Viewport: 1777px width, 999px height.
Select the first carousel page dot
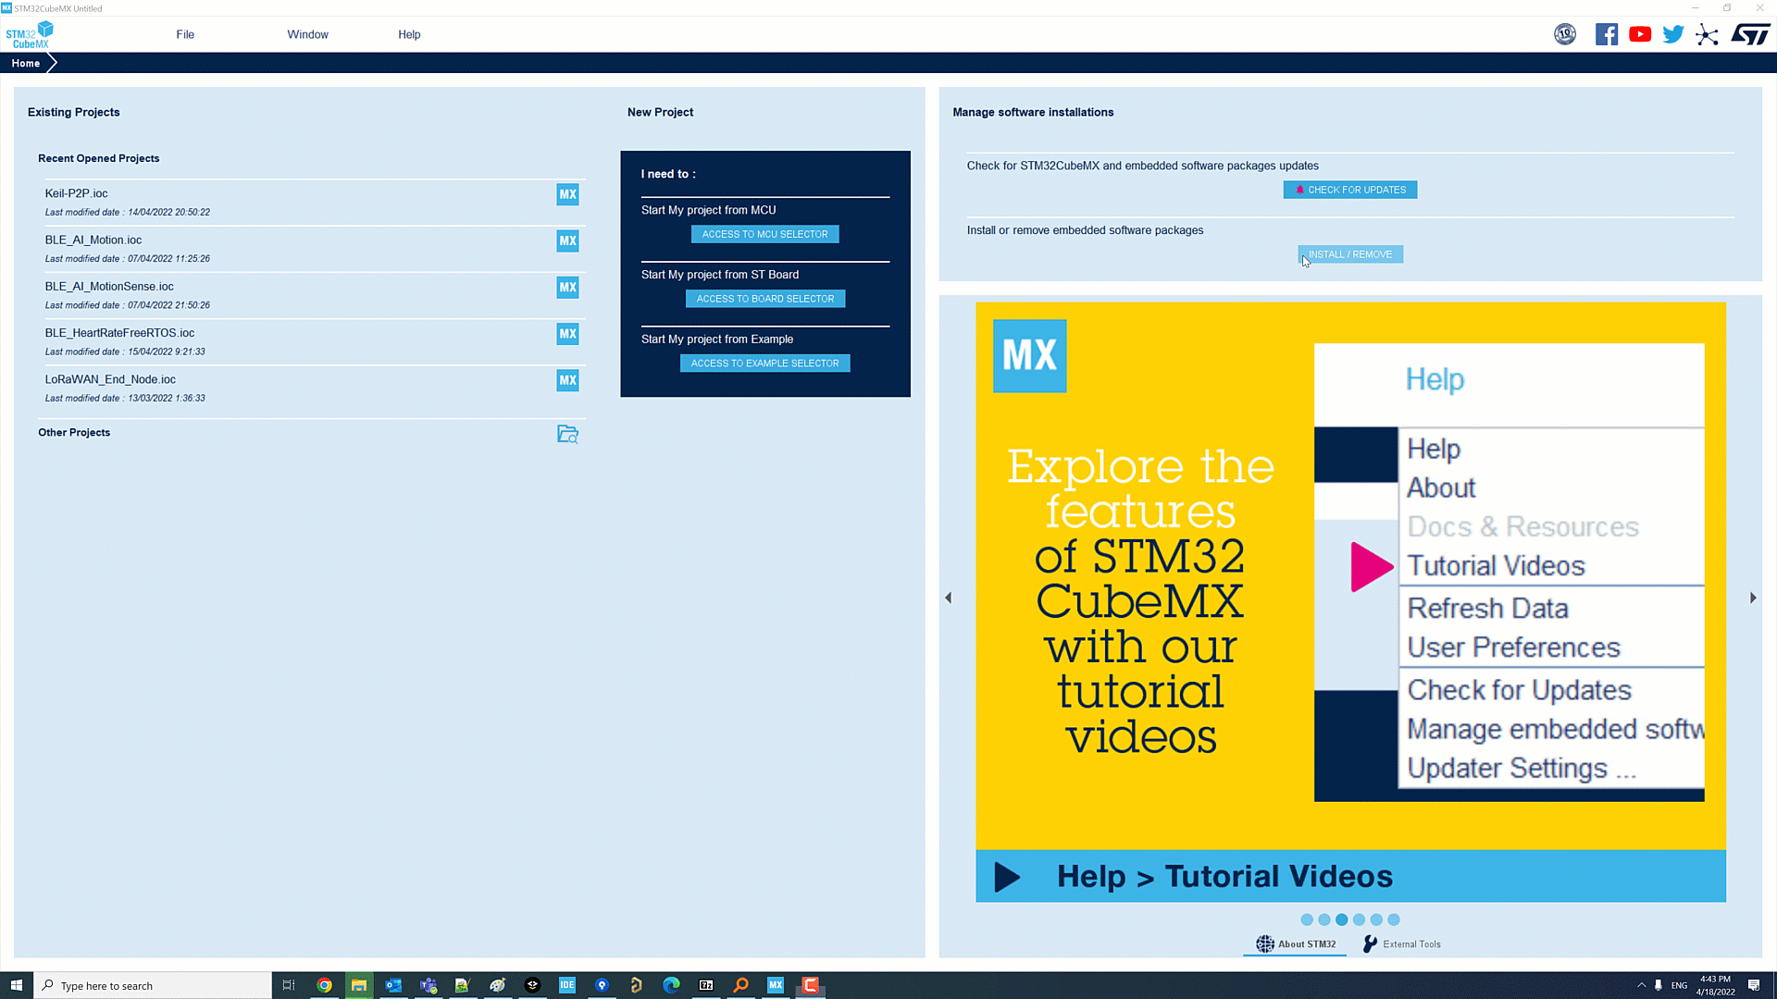click(1307, 919)
